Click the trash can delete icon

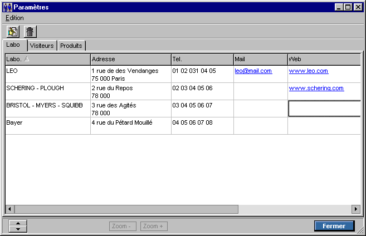click(x=30, y=32)
